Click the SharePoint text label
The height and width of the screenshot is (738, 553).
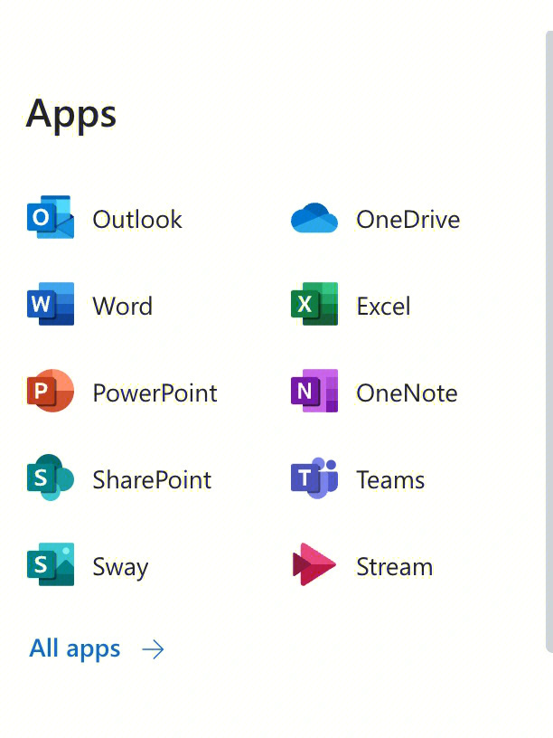(152, 479)
